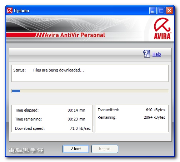Click the "2094 kBytes" remaining value
The image size is (180, 162).
click(x=155, y=117)
